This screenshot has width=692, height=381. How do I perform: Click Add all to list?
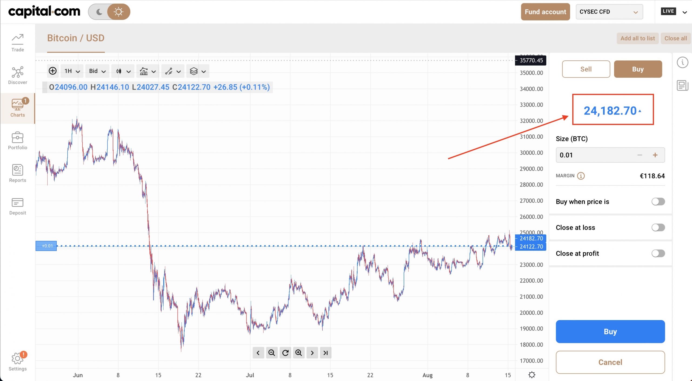[638, 38]
